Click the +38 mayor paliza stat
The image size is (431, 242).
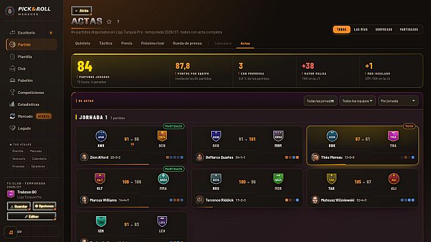tap(308, 66)
